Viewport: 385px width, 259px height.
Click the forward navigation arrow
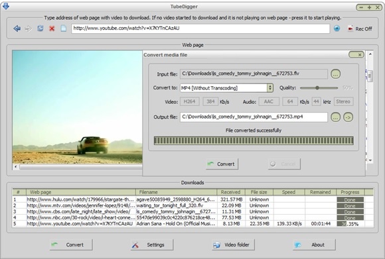(x=29, y=28)
